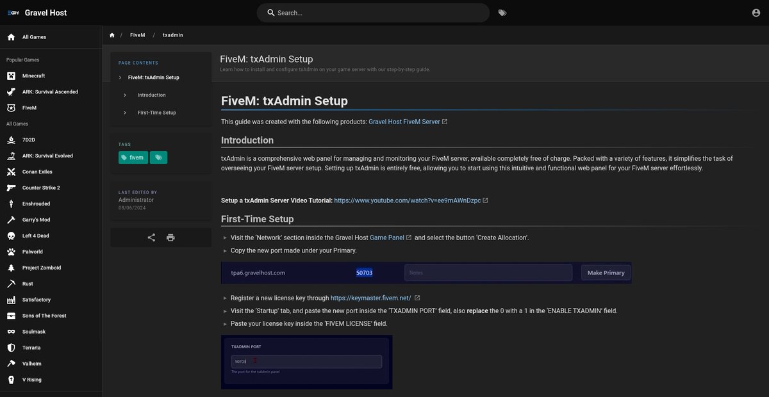Image resolution: width=769 pixels, height=397 pixels.
Task: Open the Palworld sidebar entry
Action: (x=51, y=252)
